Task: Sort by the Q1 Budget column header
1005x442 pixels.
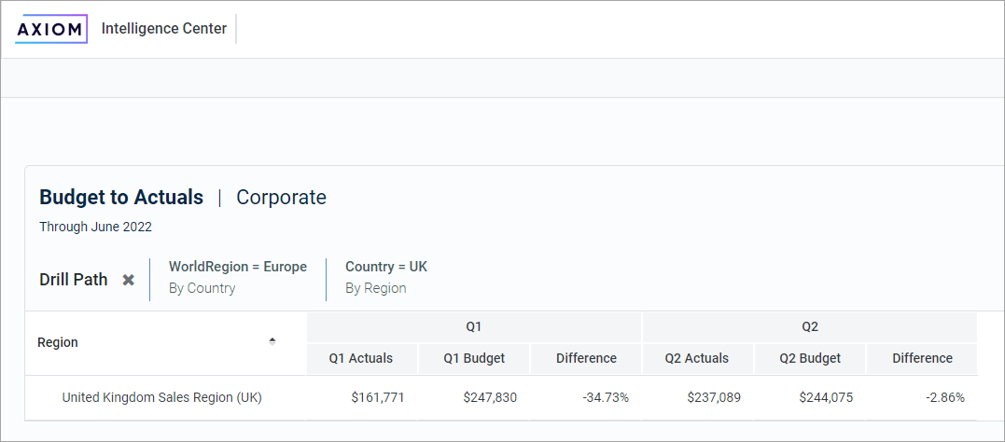Action: 474,358
